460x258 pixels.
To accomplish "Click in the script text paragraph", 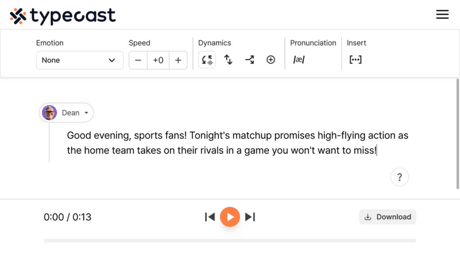I will coord(237,143).
